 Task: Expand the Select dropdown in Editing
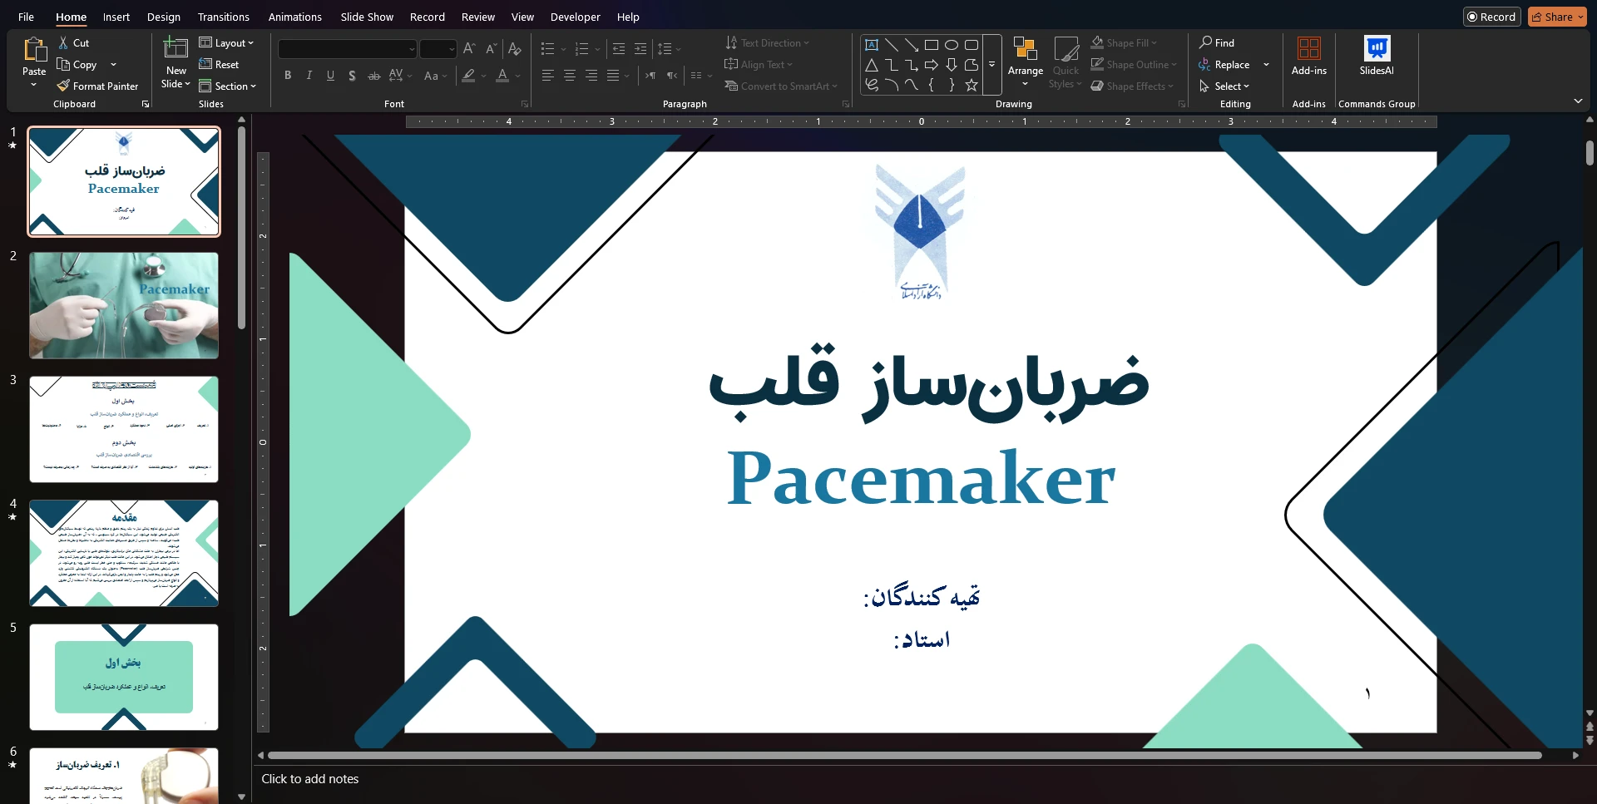tap(1225, 86)
